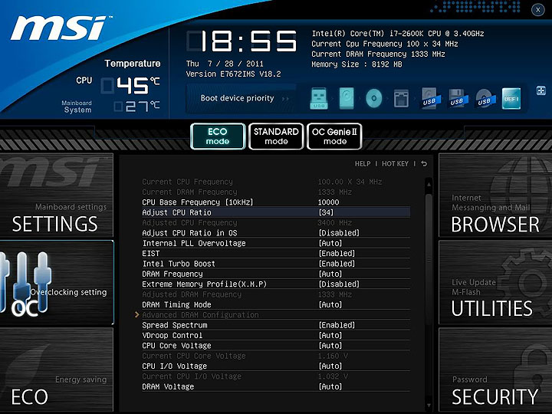Switch to STANDARD mode

(x=276, y=136)
